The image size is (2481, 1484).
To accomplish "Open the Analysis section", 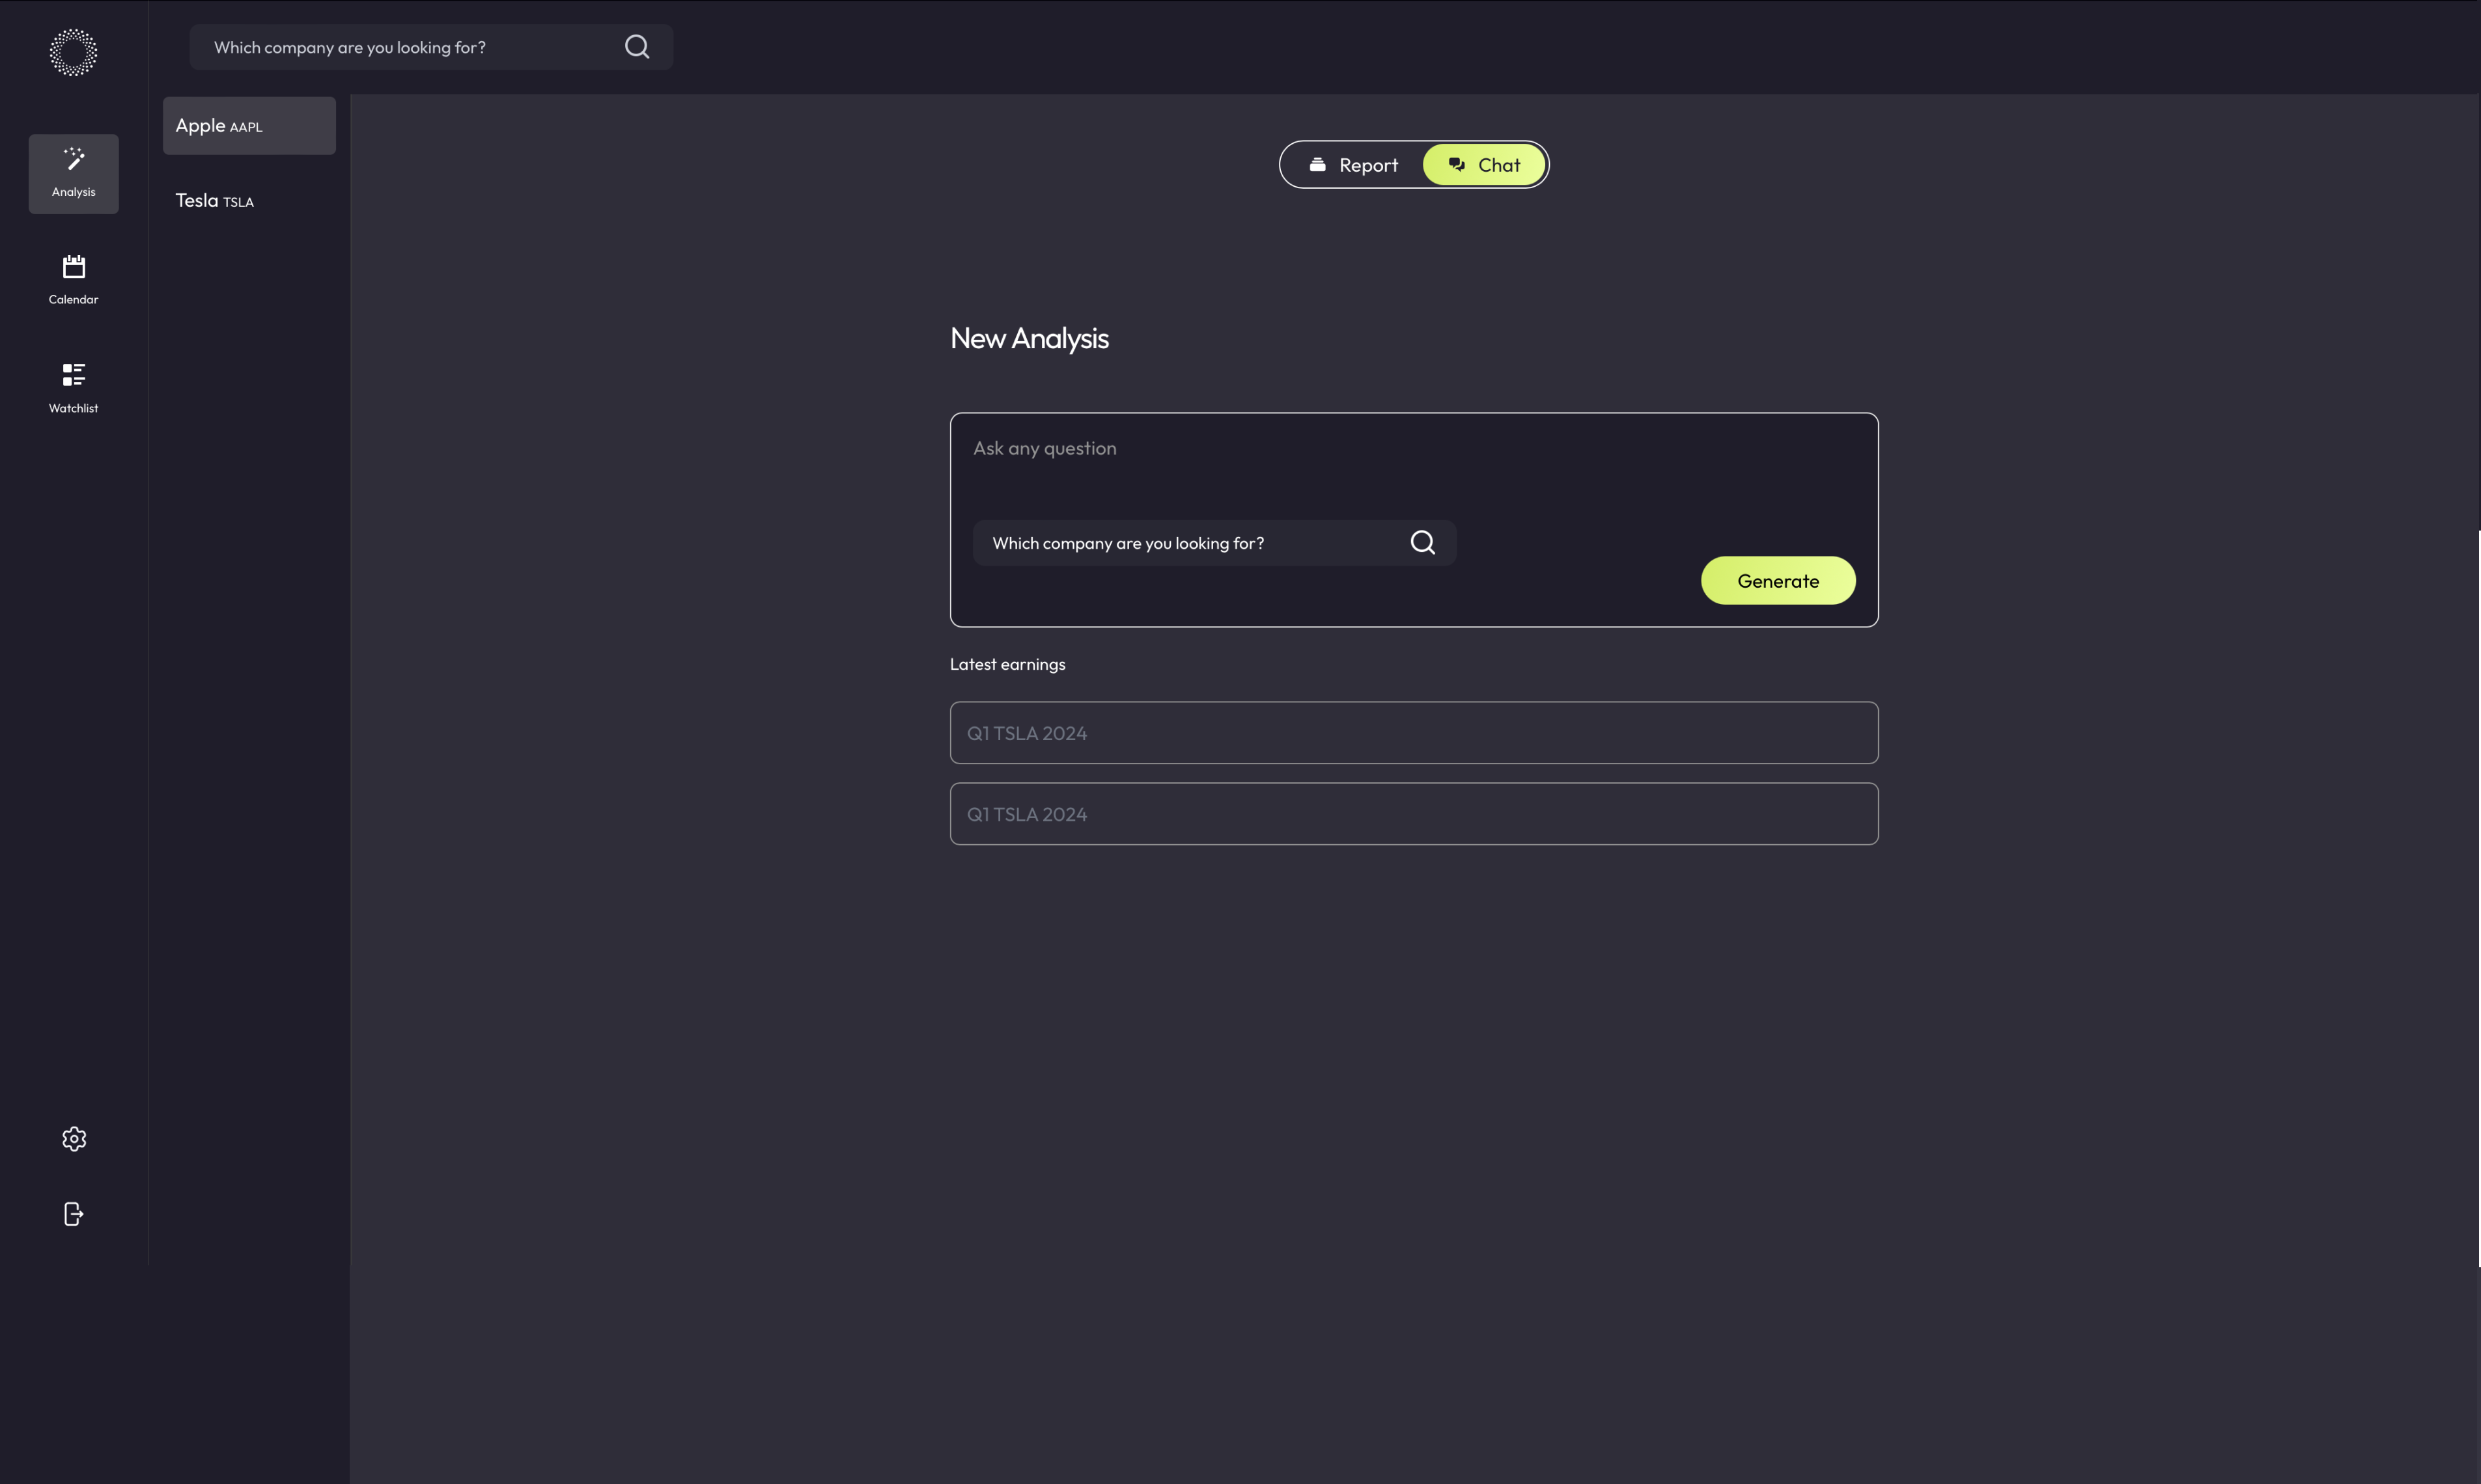I will click(73, 173).
